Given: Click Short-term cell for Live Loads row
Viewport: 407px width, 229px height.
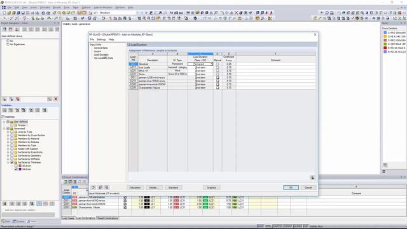Looking at the screenshot, I should [x=200, y=67].
